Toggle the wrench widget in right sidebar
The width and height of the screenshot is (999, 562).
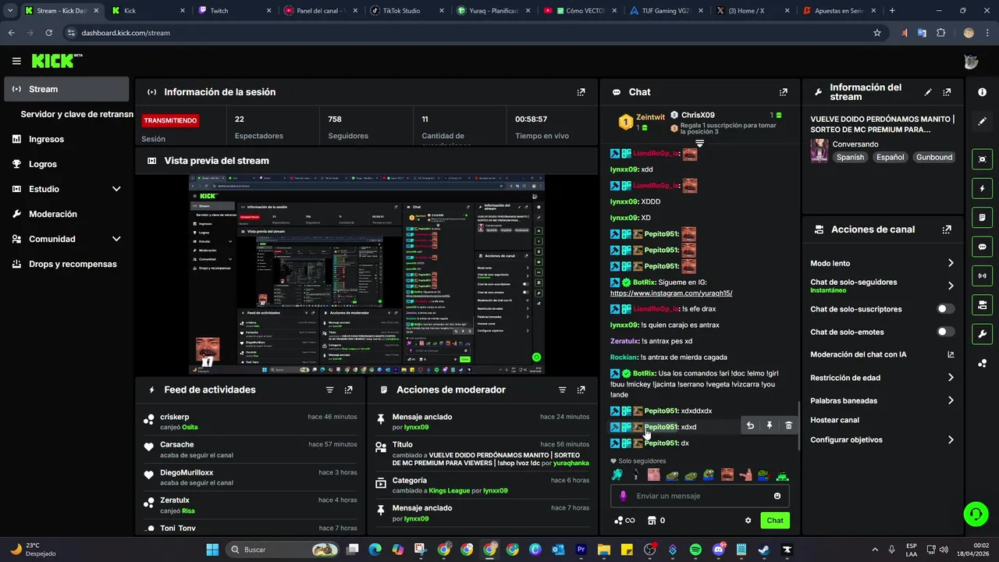point(982,334)
